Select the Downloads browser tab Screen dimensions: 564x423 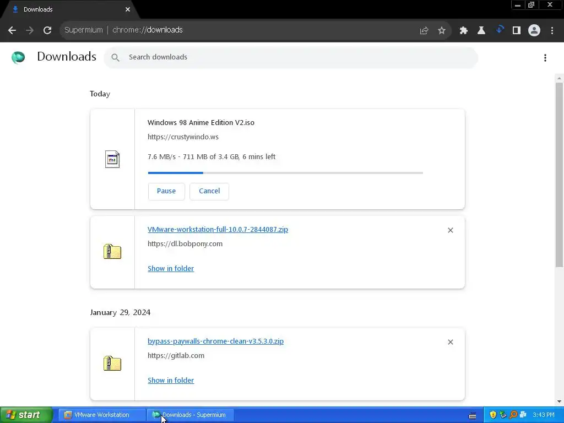(x=69, y=10)
